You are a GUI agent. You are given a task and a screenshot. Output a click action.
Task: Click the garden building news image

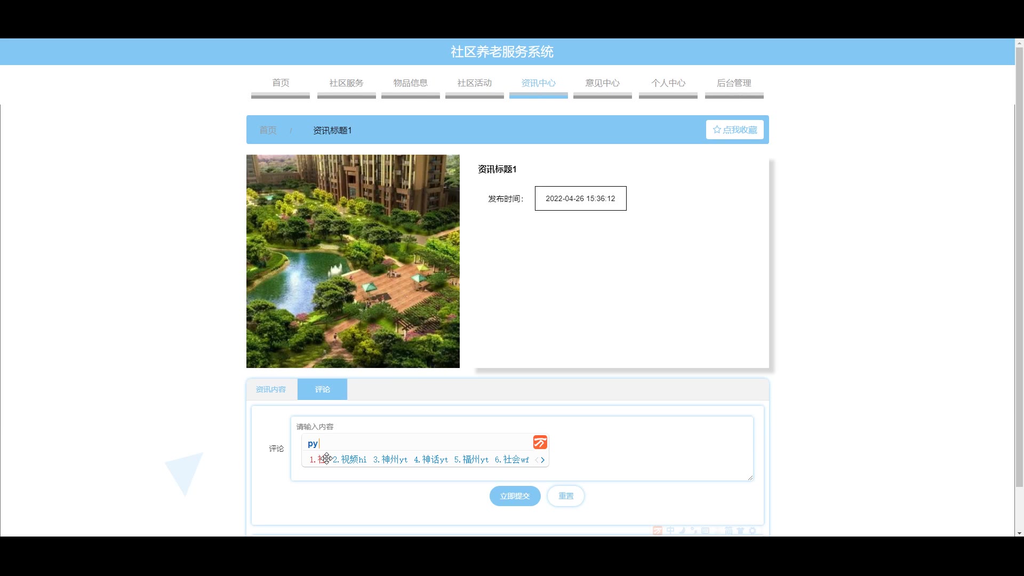point(353,261)
